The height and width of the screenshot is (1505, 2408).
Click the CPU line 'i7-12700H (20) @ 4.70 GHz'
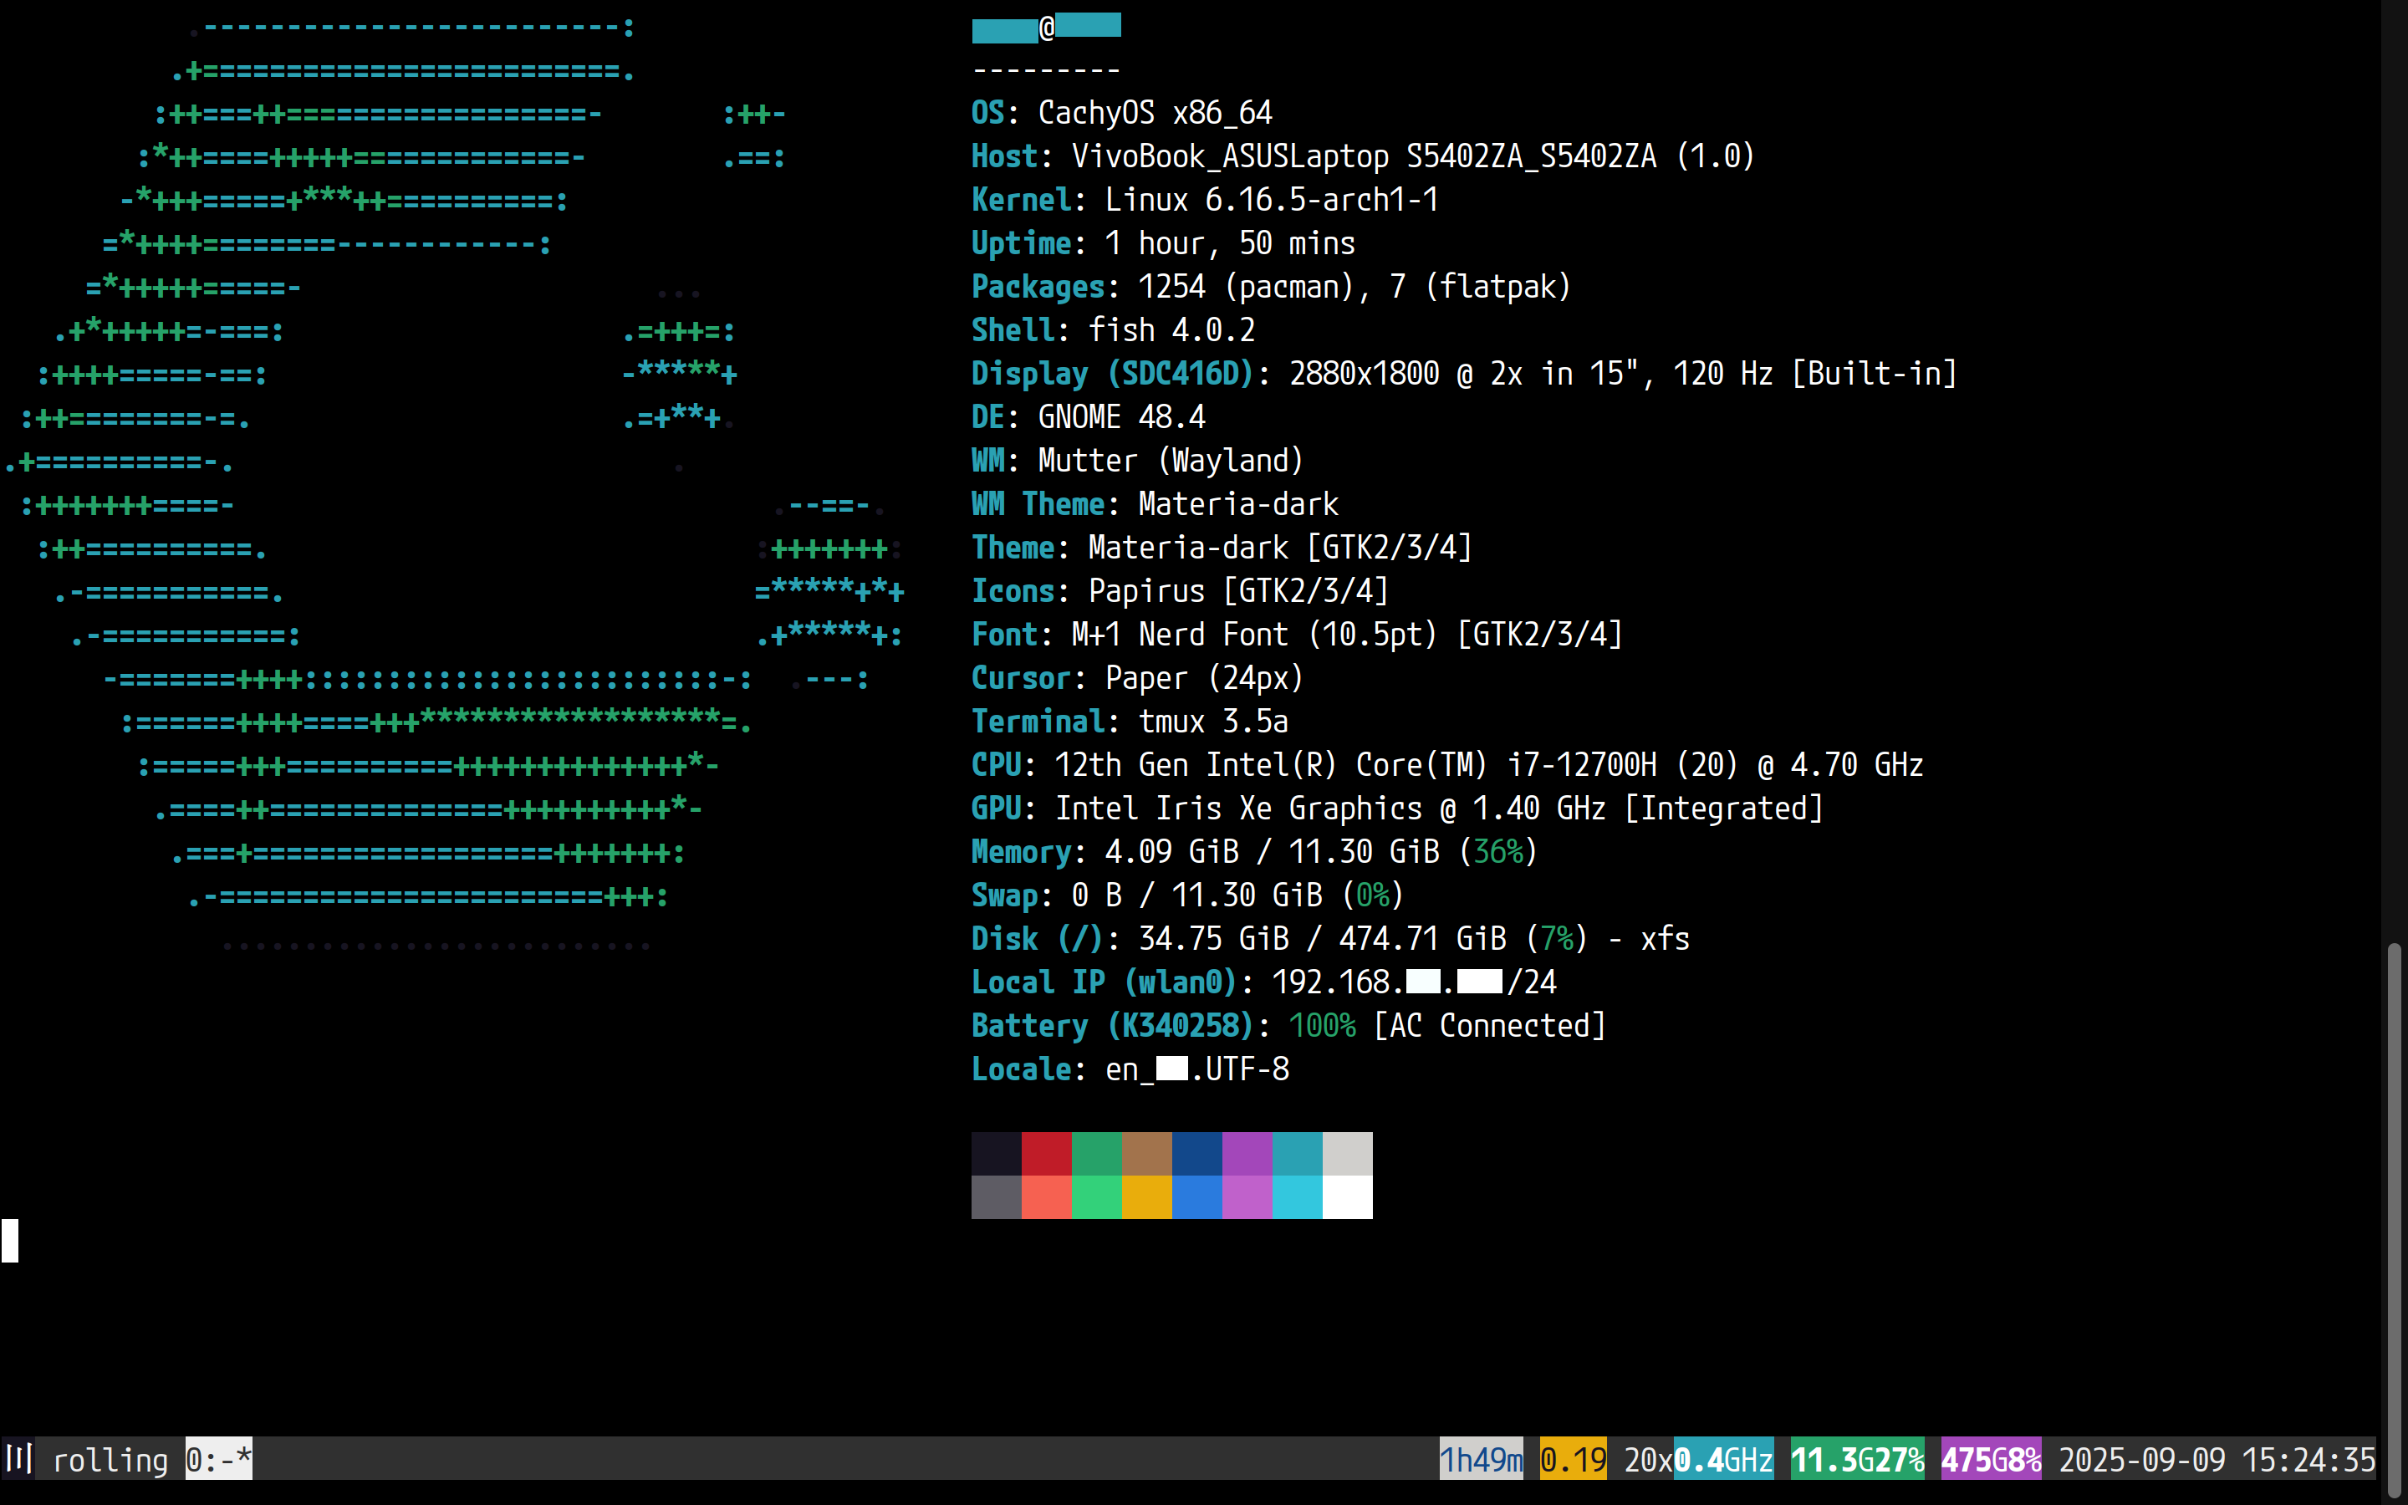[1716, 765]
